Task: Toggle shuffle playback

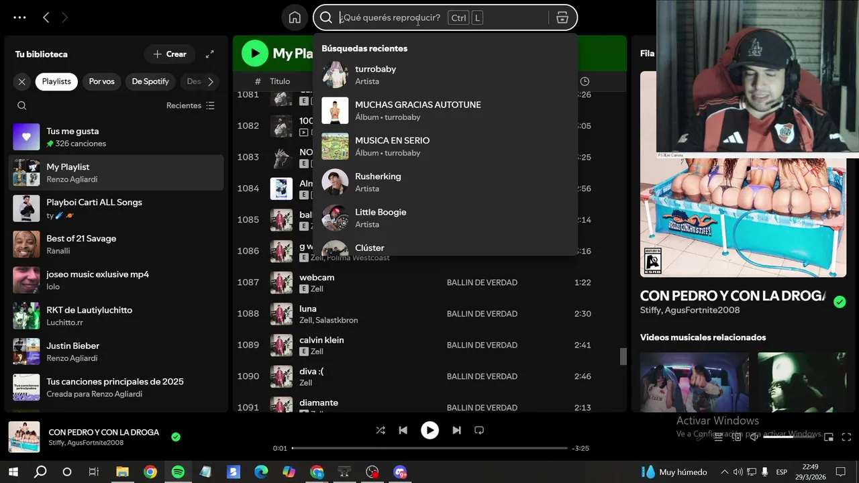Action: click(x=381, y=430)
